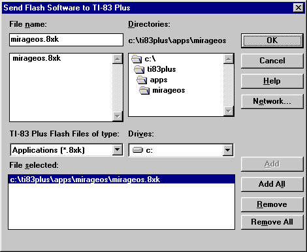Open Help for this dialog

(x=272, y=81)
